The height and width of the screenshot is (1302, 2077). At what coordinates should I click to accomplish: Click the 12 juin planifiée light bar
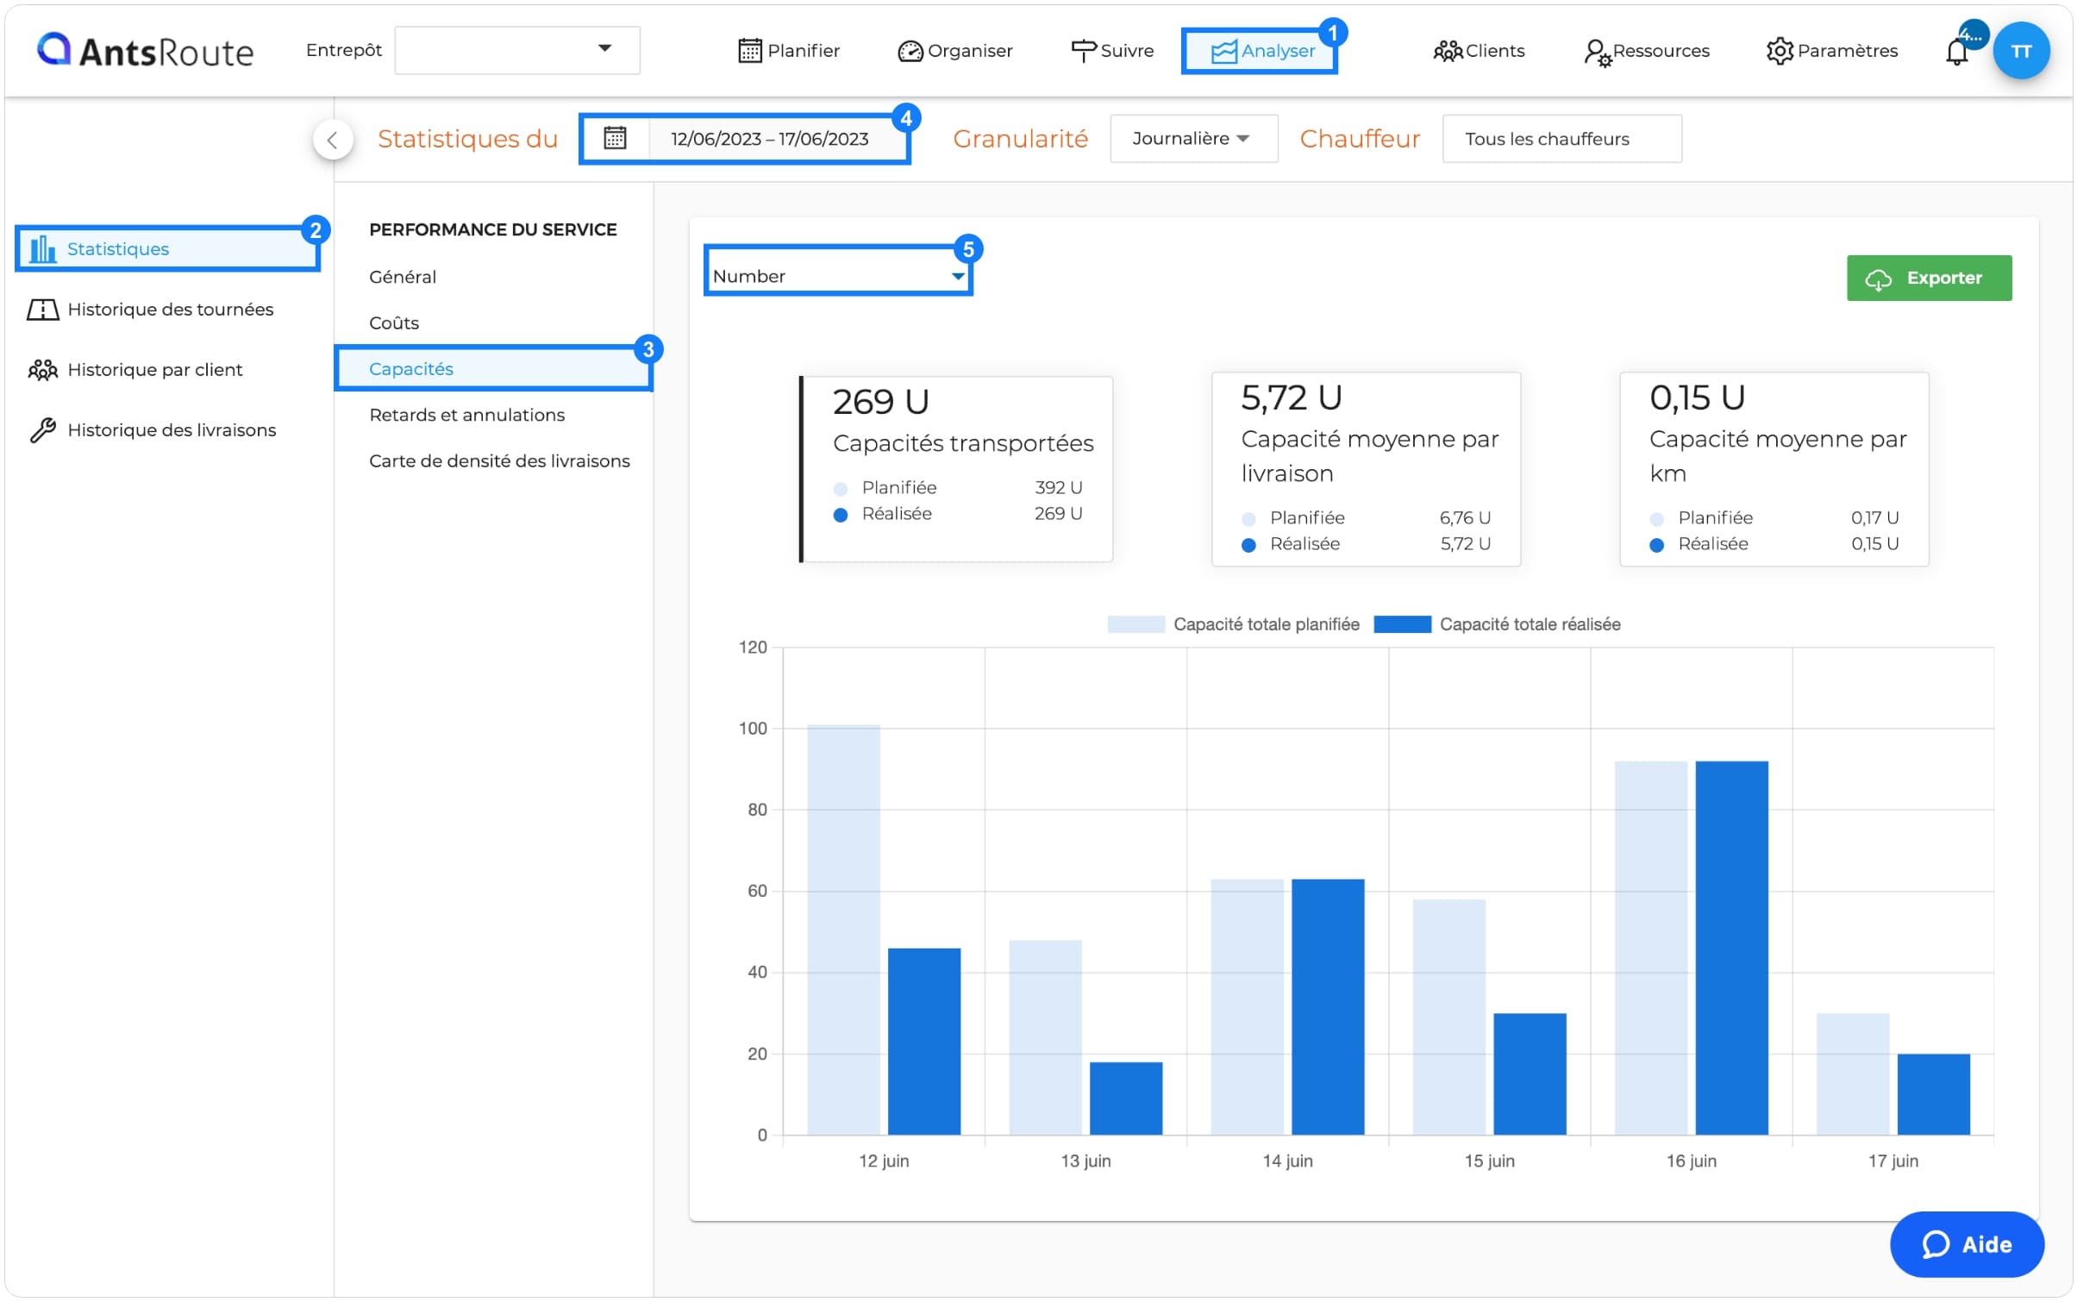click(843, 930)
